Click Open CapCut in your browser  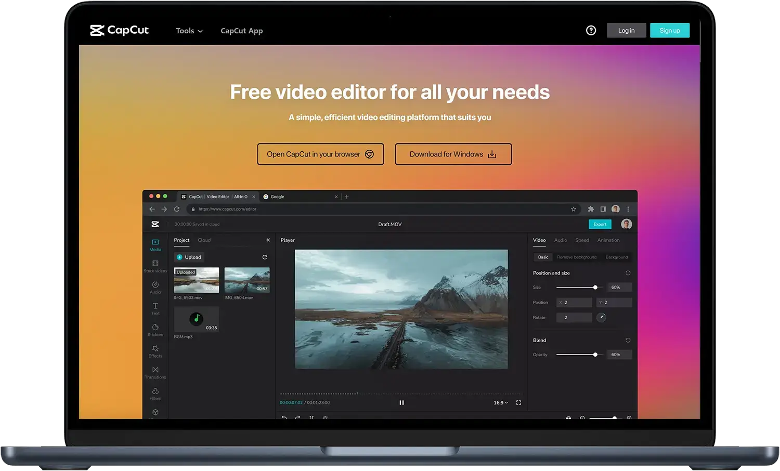[x=320, y=154]
